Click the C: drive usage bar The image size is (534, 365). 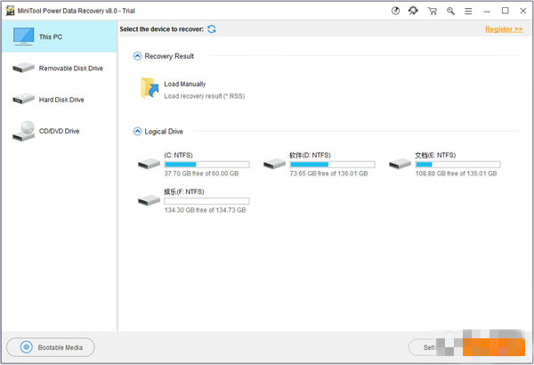[206, 165]
